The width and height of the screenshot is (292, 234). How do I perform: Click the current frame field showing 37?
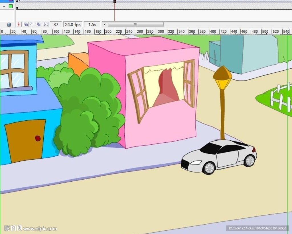56,25
